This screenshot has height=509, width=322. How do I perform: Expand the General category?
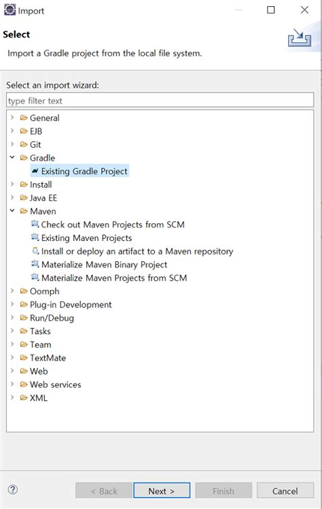click(12, 118)
